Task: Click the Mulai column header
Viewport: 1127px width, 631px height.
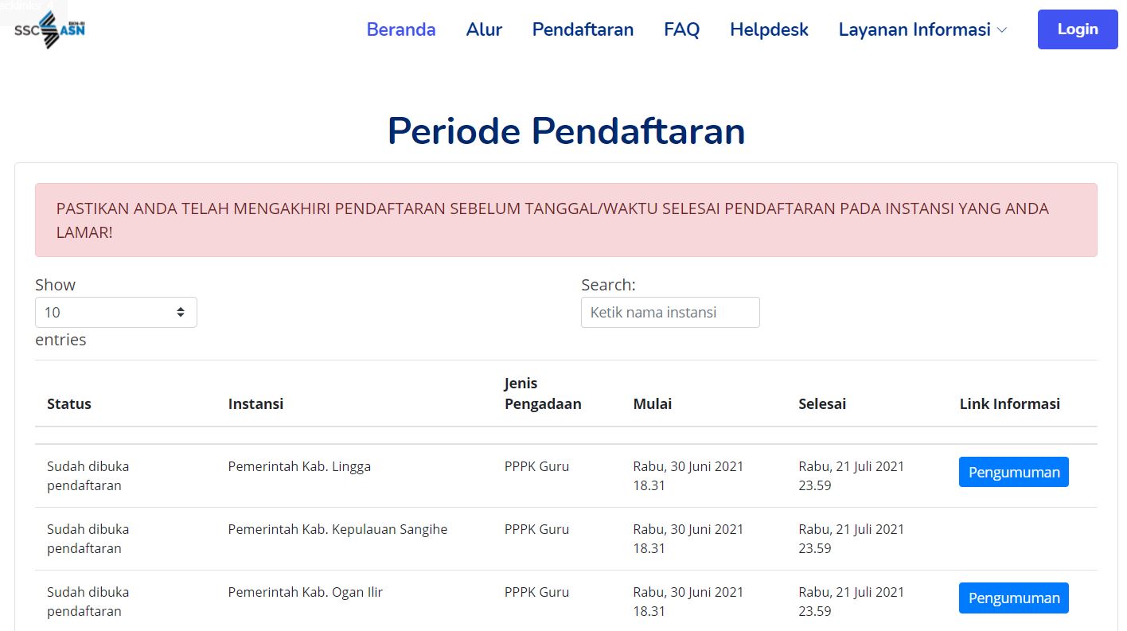Action: (x=652, y=403)
